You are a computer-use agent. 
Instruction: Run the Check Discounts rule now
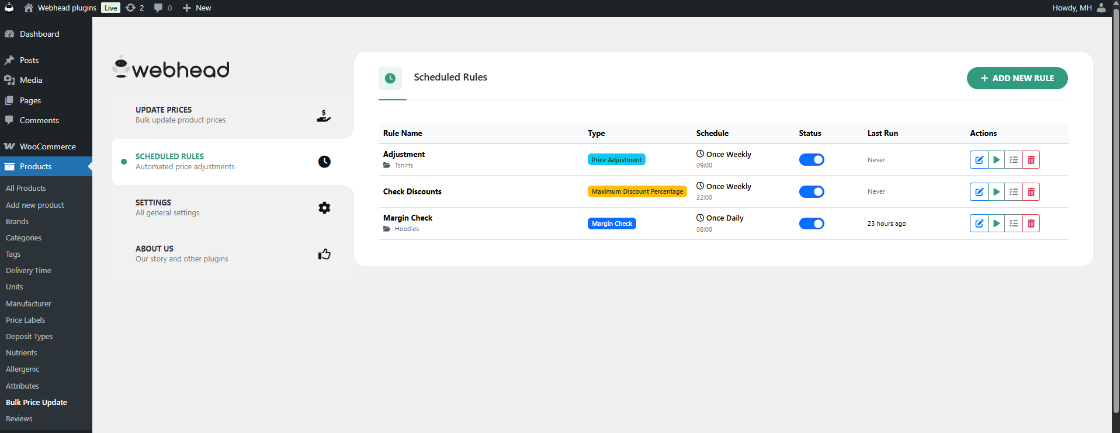tap(996, 192)
